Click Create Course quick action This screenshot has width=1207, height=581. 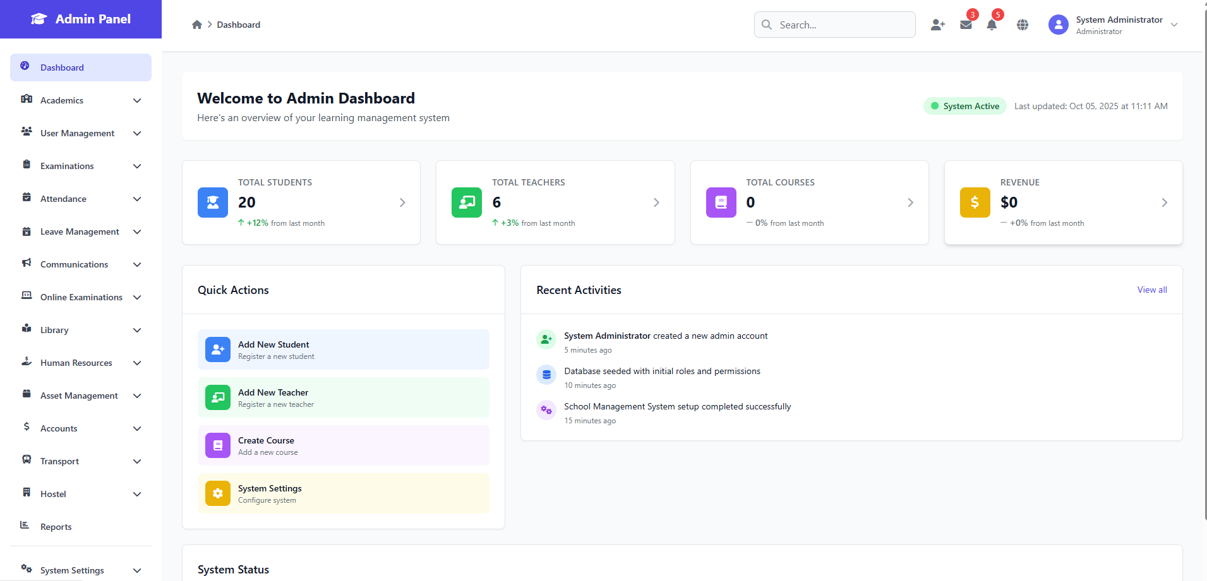click(x=343, y=445)
